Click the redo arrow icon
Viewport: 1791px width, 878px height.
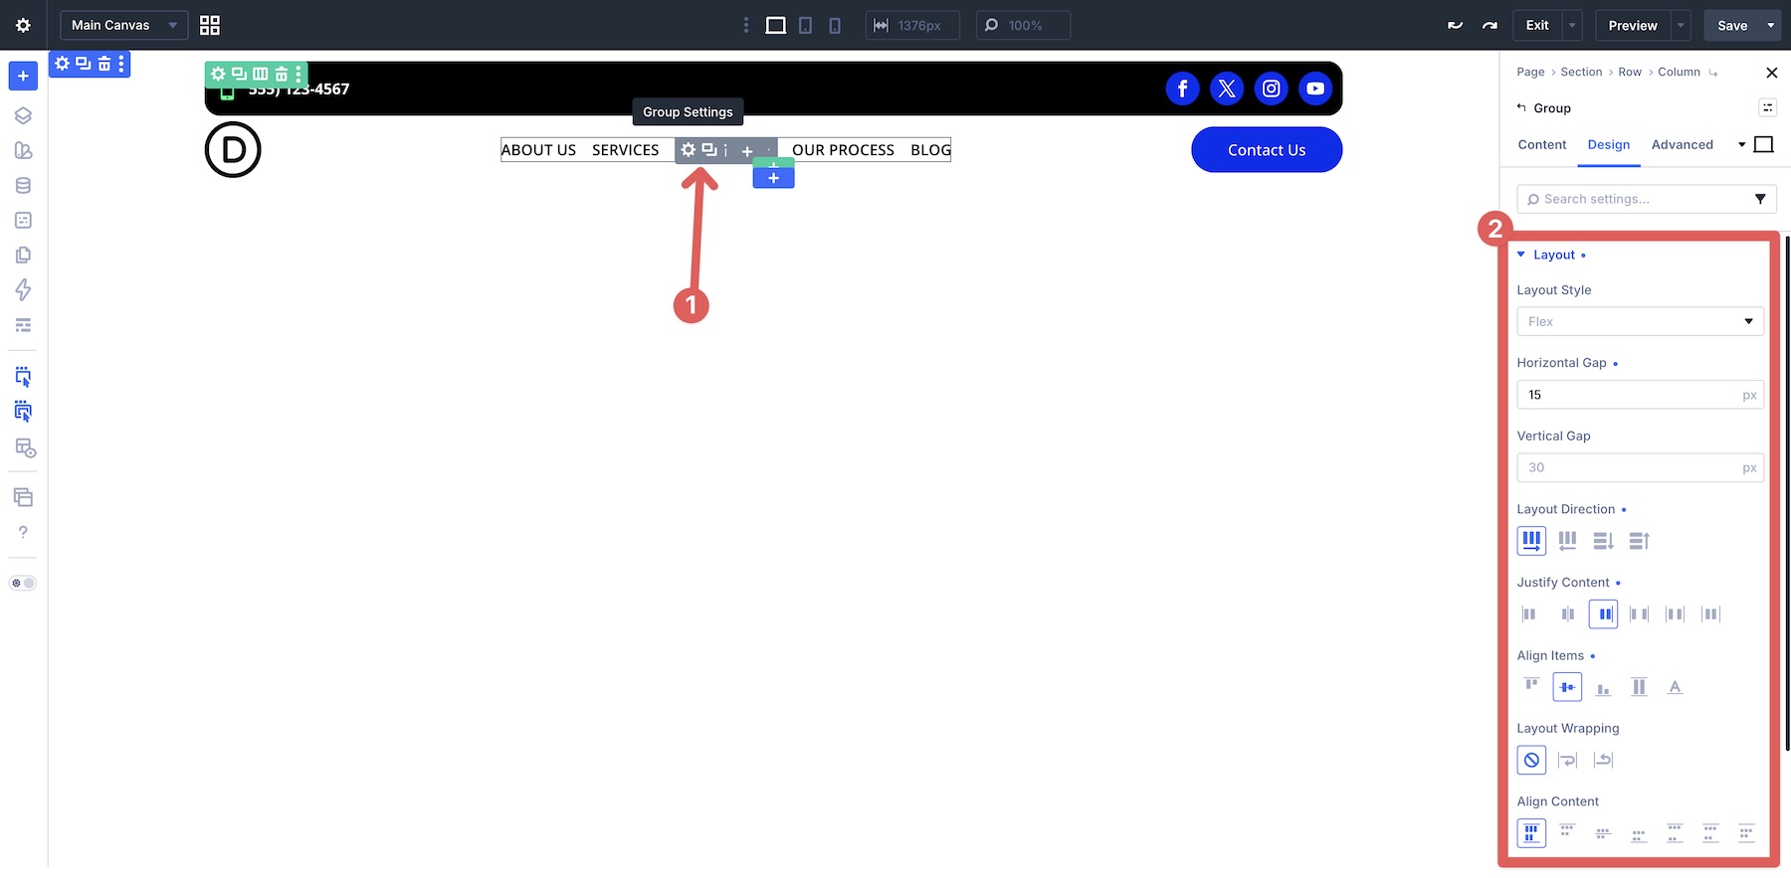point(1490,25)
